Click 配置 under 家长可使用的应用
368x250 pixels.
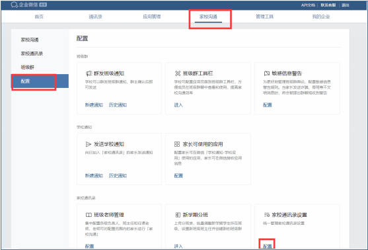click(x=178, y=175)
